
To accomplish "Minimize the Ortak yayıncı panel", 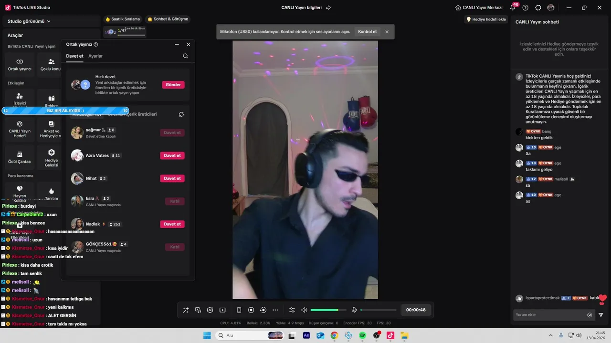I will 177,44.
